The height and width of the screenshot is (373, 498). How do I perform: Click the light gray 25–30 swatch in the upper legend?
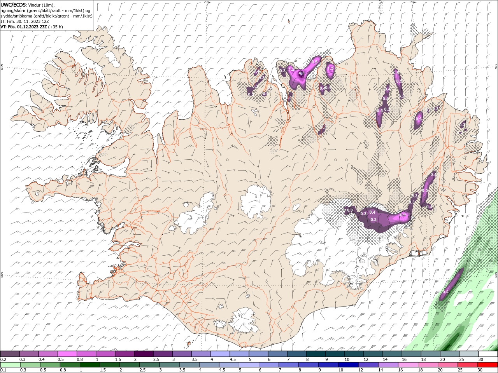pos(469,354)
